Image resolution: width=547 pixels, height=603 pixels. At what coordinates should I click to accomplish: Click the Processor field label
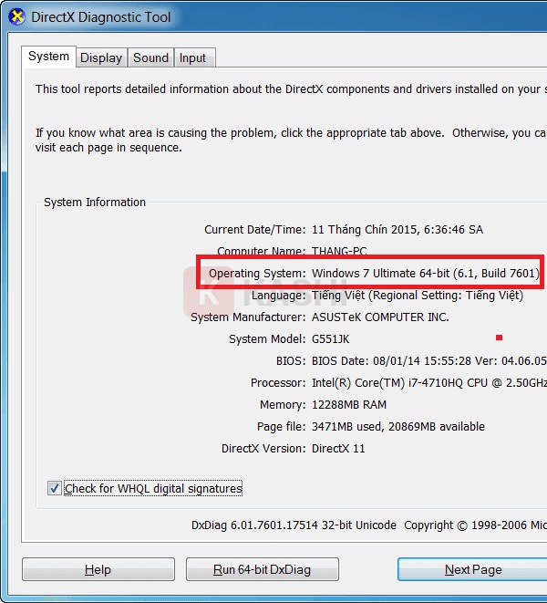pyautogui.click(x=278, y=383)
